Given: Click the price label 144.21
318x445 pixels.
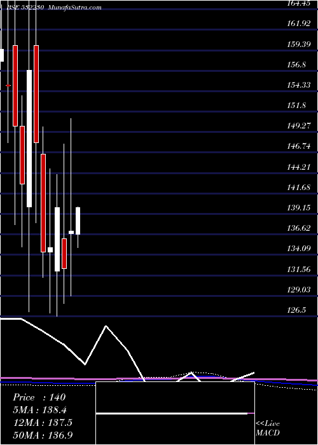Looking at the screenshot, I should [x=299, y=167].
